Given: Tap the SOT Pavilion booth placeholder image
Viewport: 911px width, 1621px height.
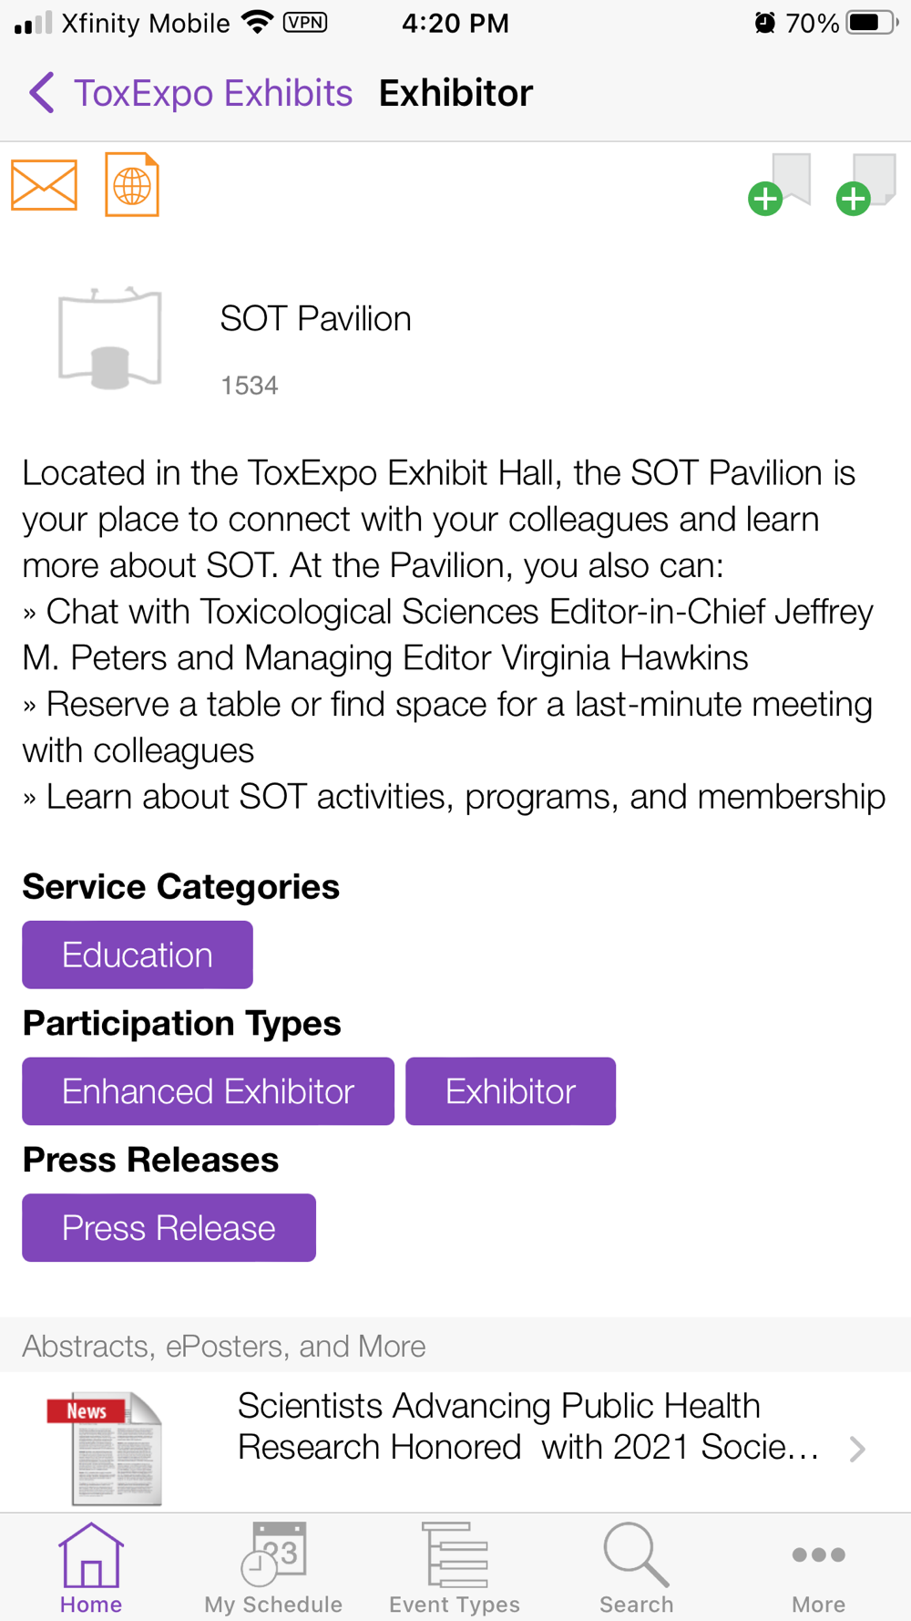Looking at the screenshot, I should (110, 338).
